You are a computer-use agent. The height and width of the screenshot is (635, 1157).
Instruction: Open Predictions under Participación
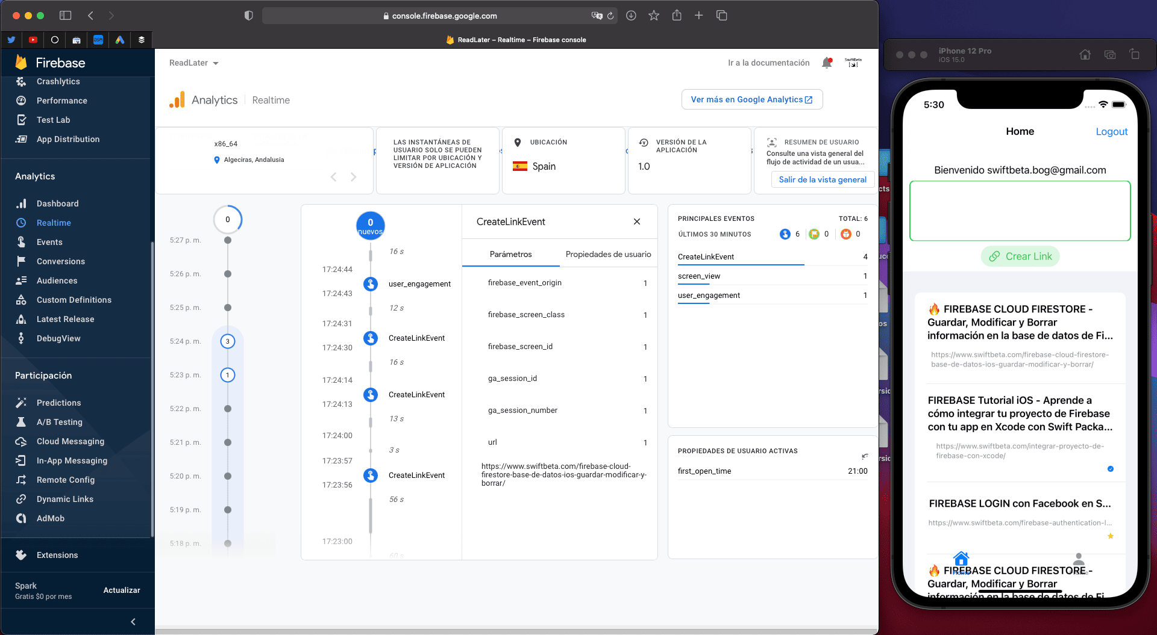(58, 403)
